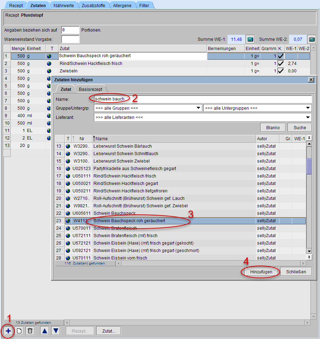The width and height of the screenshot is (320, 339).
Task: Click the new blank document icon
Action: tap(20, 331)
